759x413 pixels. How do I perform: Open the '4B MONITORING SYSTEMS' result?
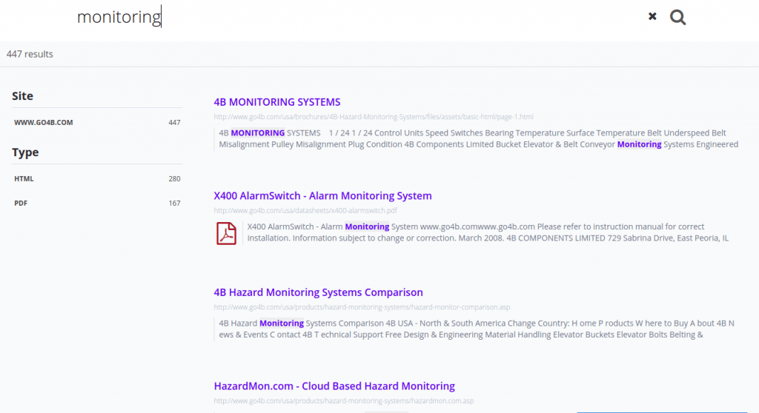click(x=277, y=102)
